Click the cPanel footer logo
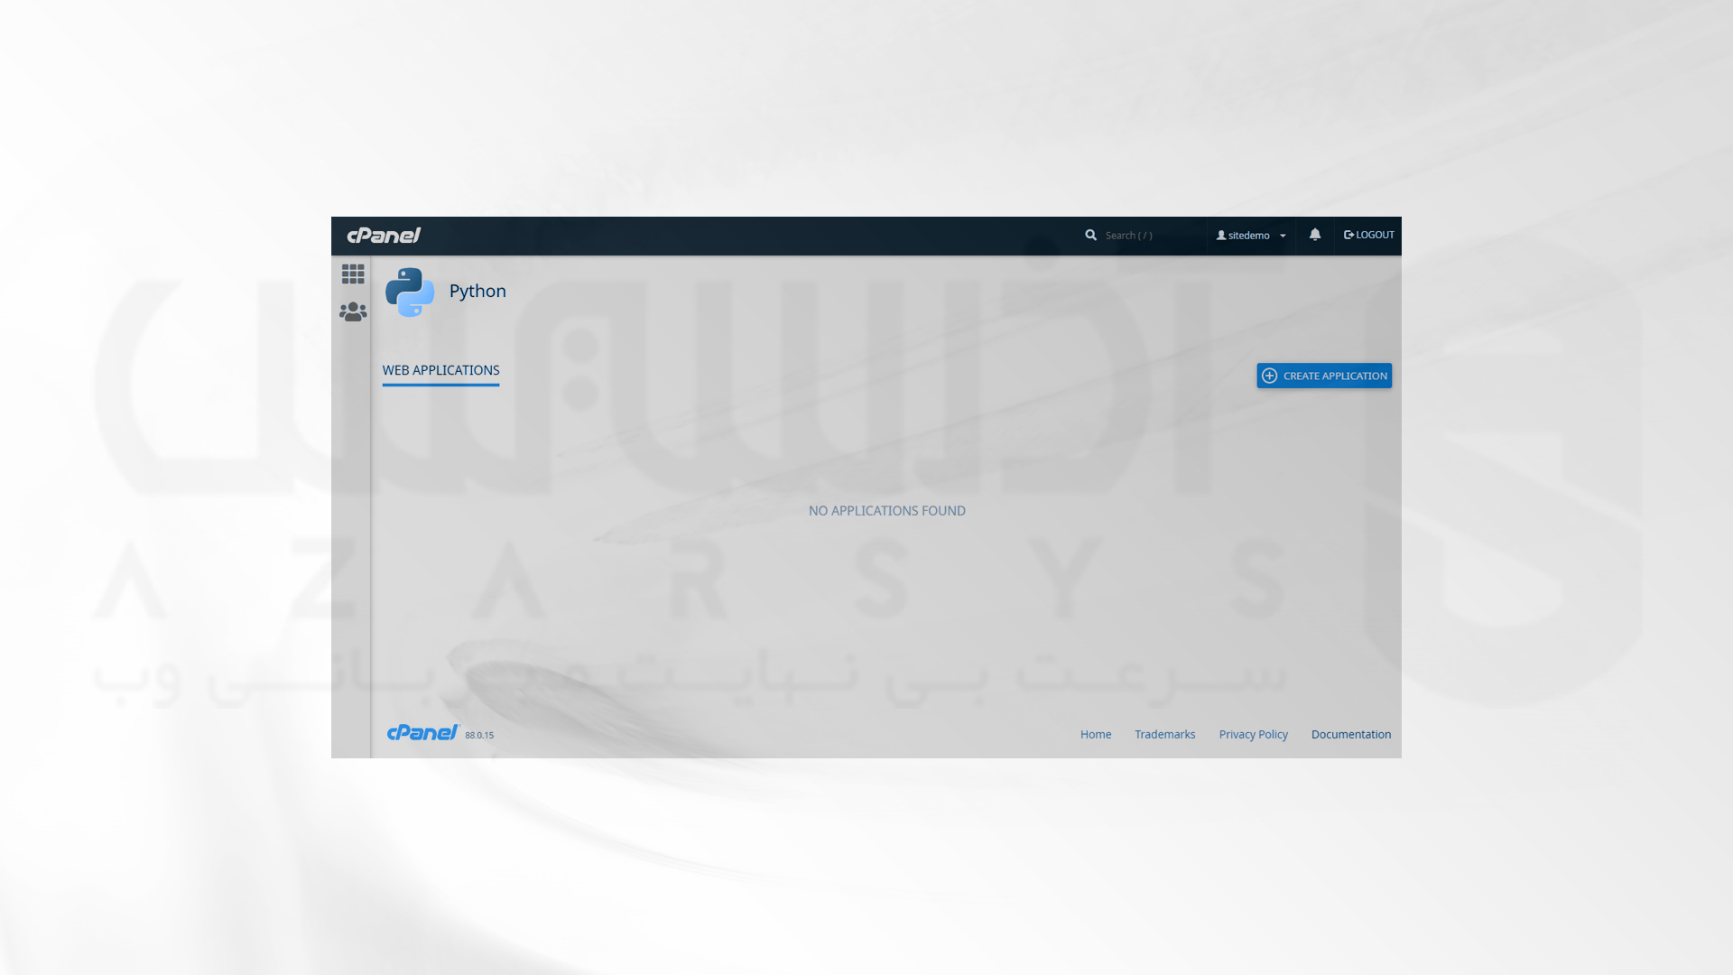 [x=422, y=731]
